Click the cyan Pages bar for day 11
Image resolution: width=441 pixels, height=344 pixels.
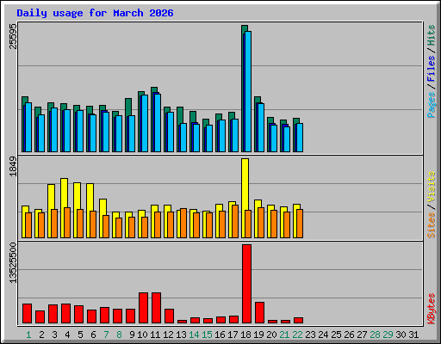coord(158,123)
